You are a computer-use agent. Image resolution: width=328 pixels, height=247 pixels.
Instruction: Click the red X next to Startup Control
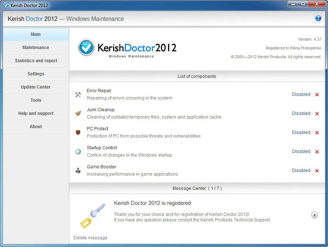(x=317, y=151)
